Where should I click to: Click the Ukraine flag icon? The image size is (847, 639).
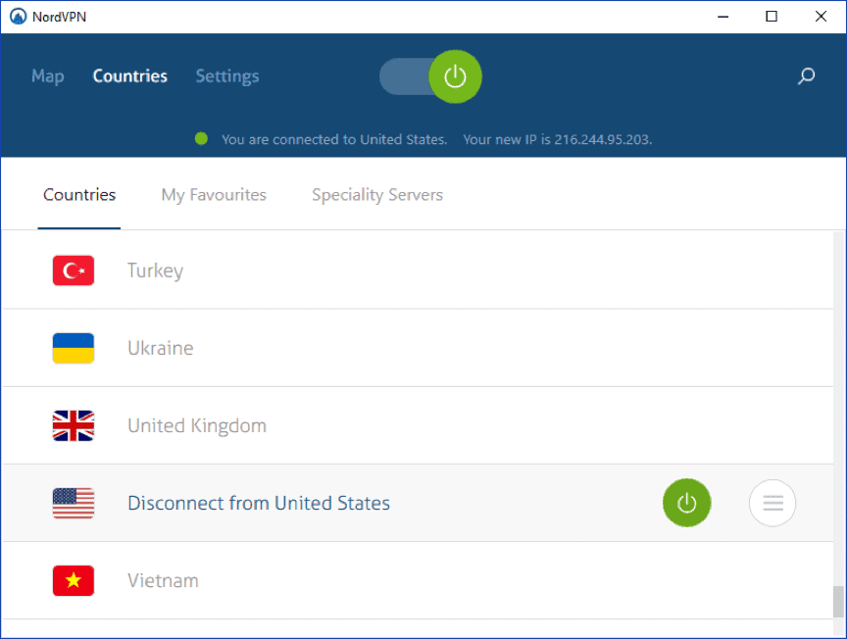tap(74, 348)
